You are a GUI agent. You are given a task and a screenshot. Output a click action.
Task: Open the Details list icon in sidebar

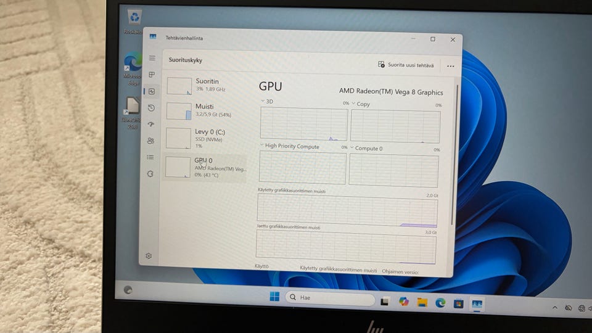point(150,157)
